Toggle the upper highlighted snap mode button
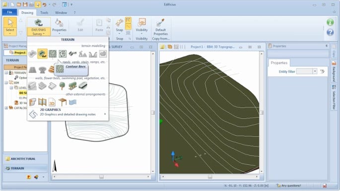 [128, 20]
